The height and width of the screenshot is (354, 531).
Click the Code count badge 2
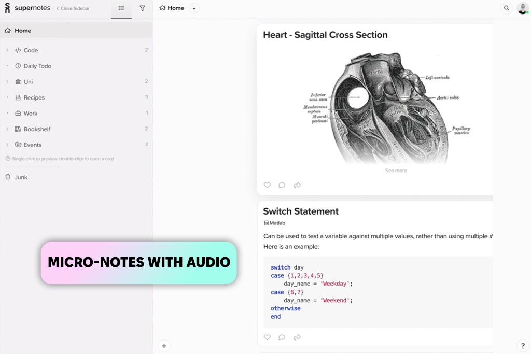pos(146,50)
